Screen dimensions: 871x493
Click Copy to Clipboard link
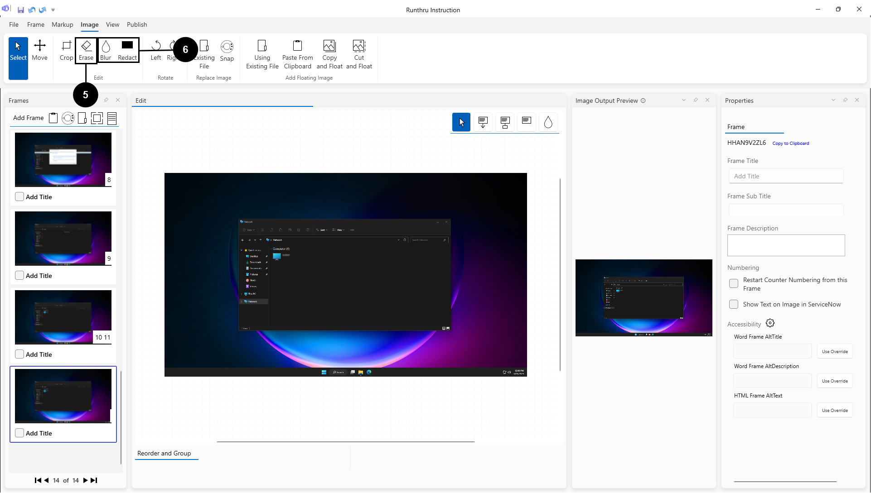click(790, 144)
